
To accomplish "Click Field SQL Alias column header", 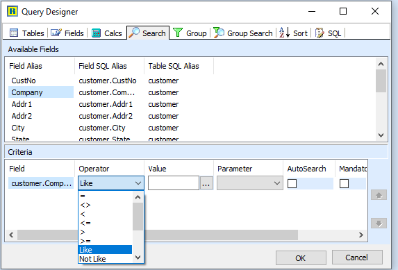I will 110,66.
